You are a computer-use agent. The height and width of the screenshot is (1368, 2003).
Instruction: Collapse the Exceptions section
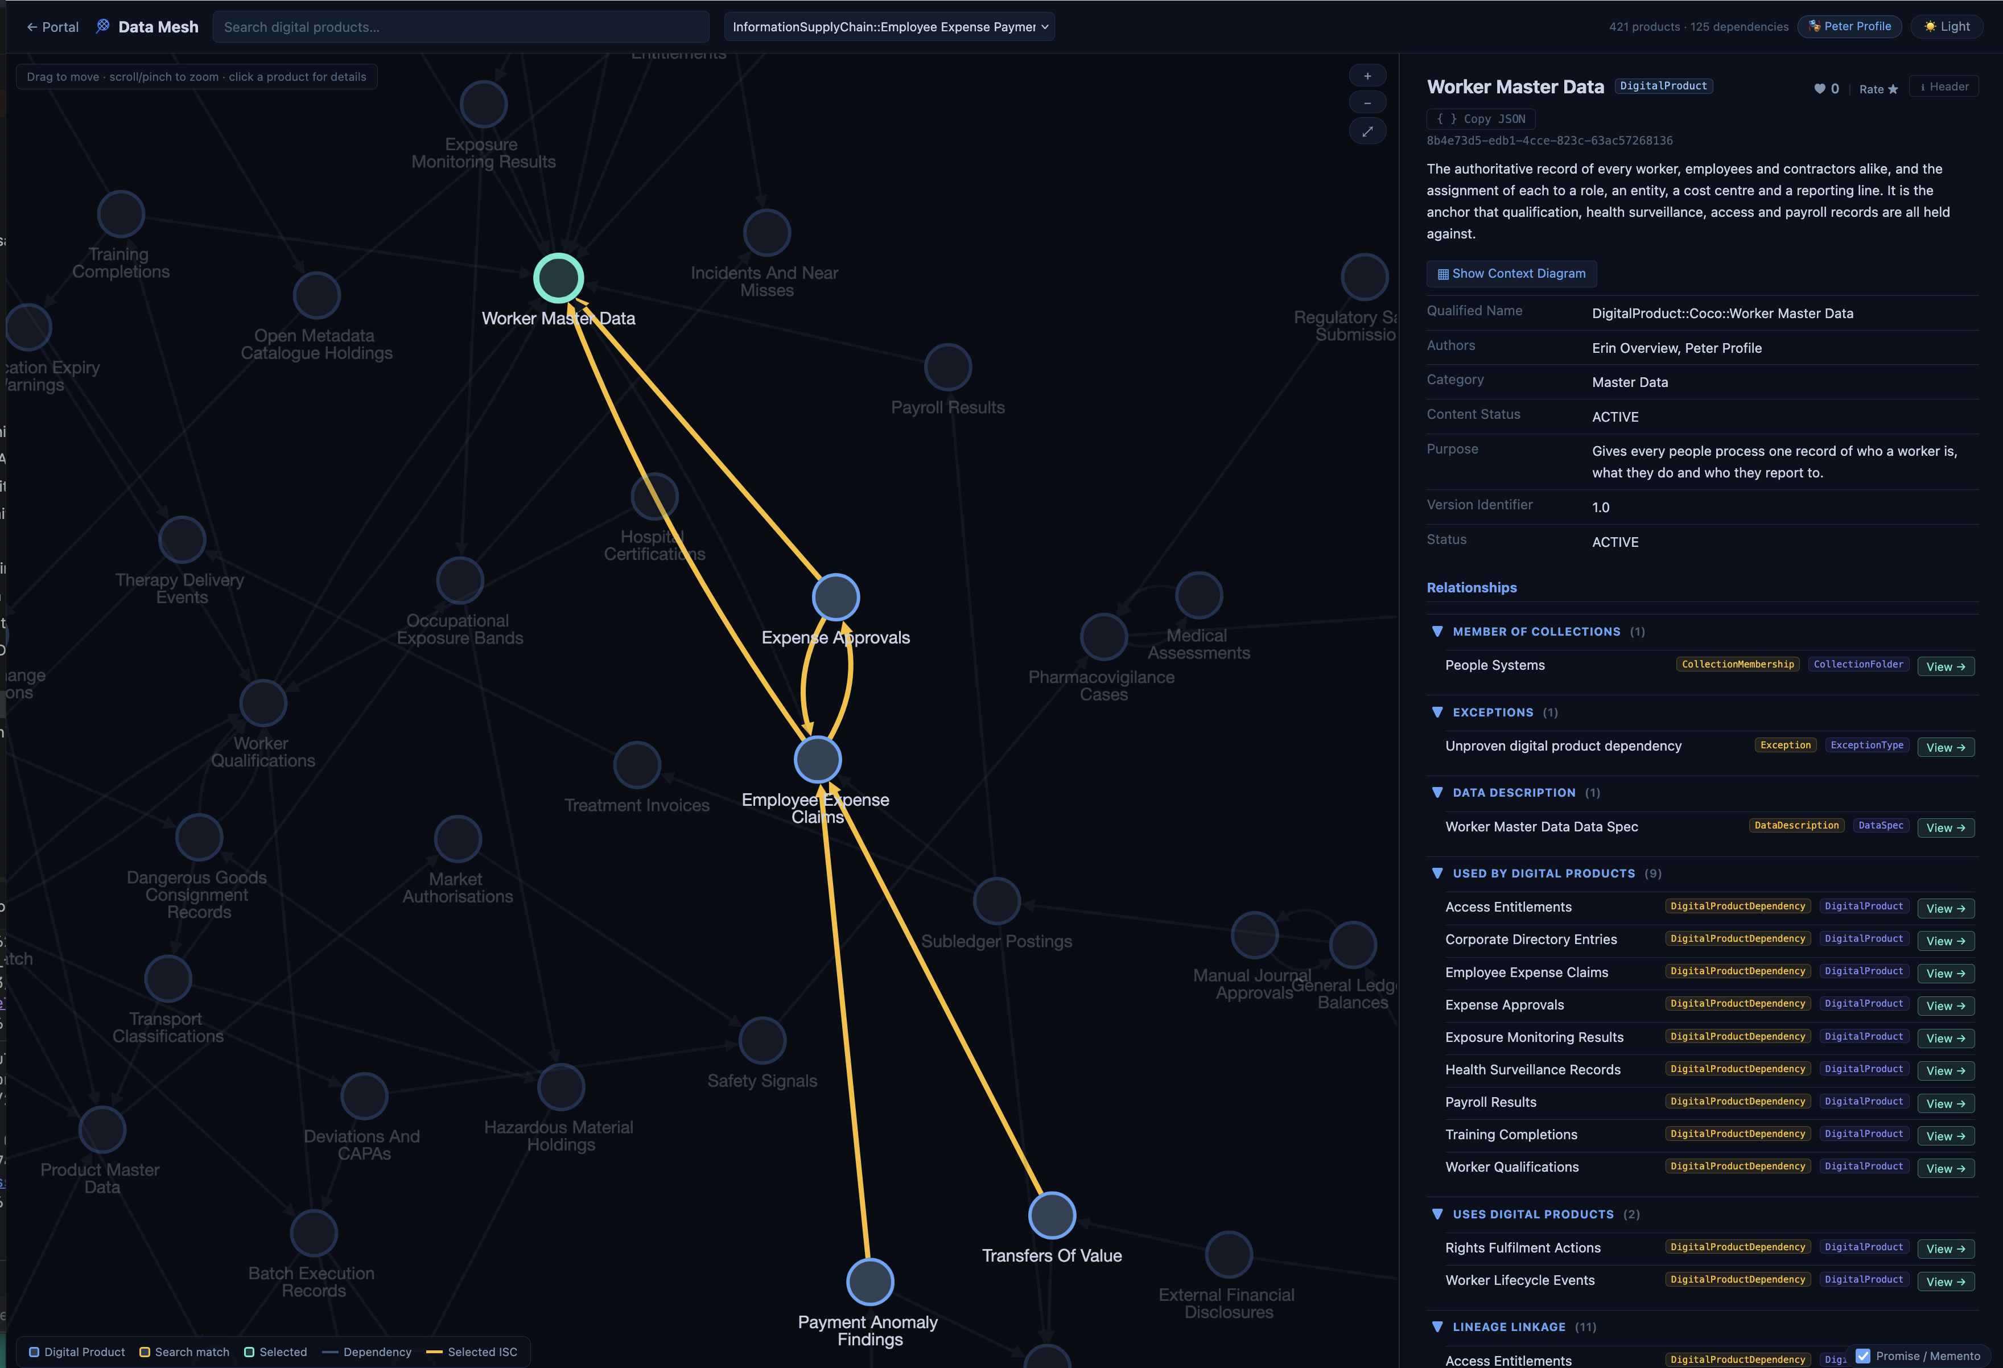coord(1437,712)
